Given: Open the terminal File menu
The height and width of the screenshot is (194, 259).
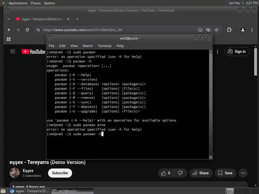Looking at the screenshot, I should click(52, 46).
